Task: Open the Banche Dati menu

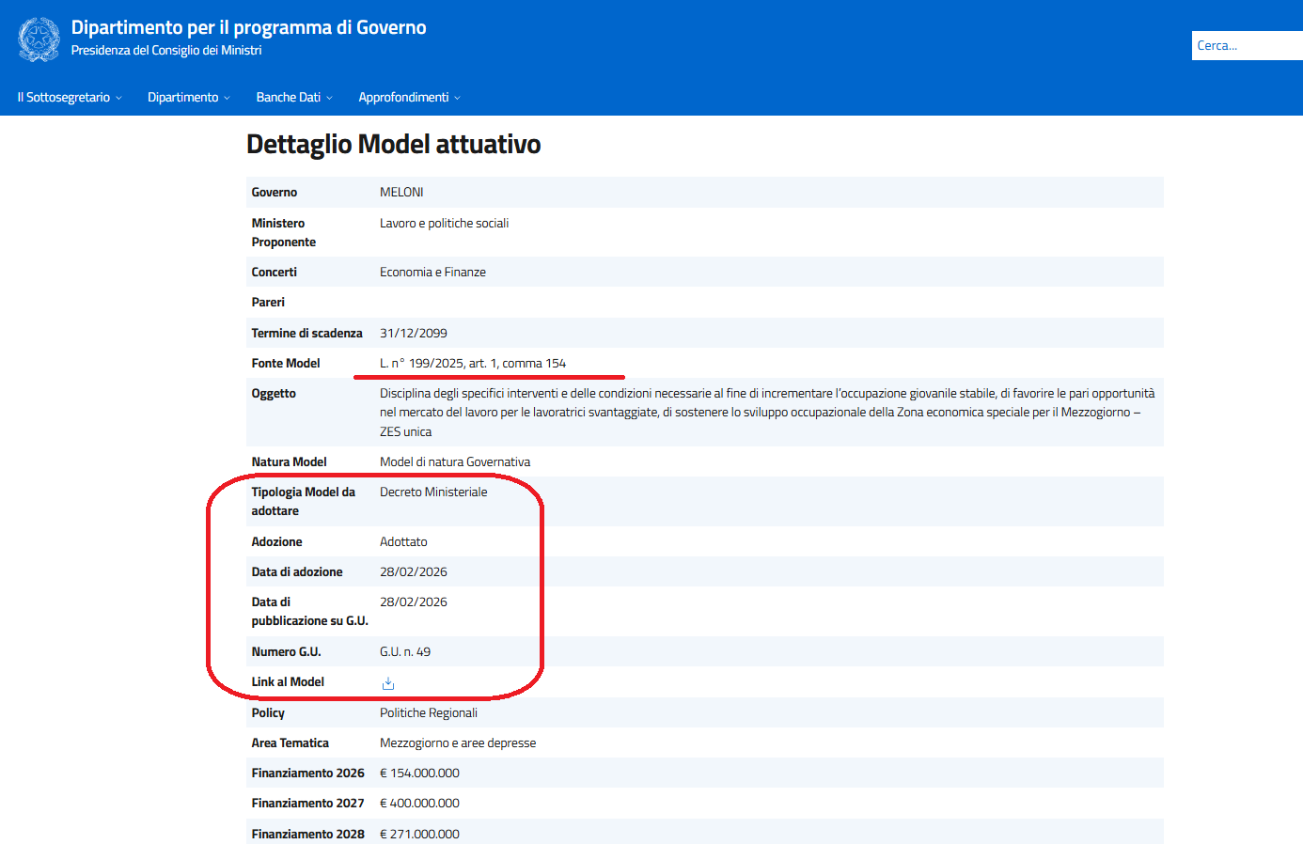Action: (293, 98)
